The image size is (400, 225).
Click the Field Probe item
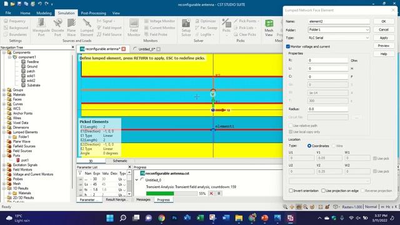(156, 34)
